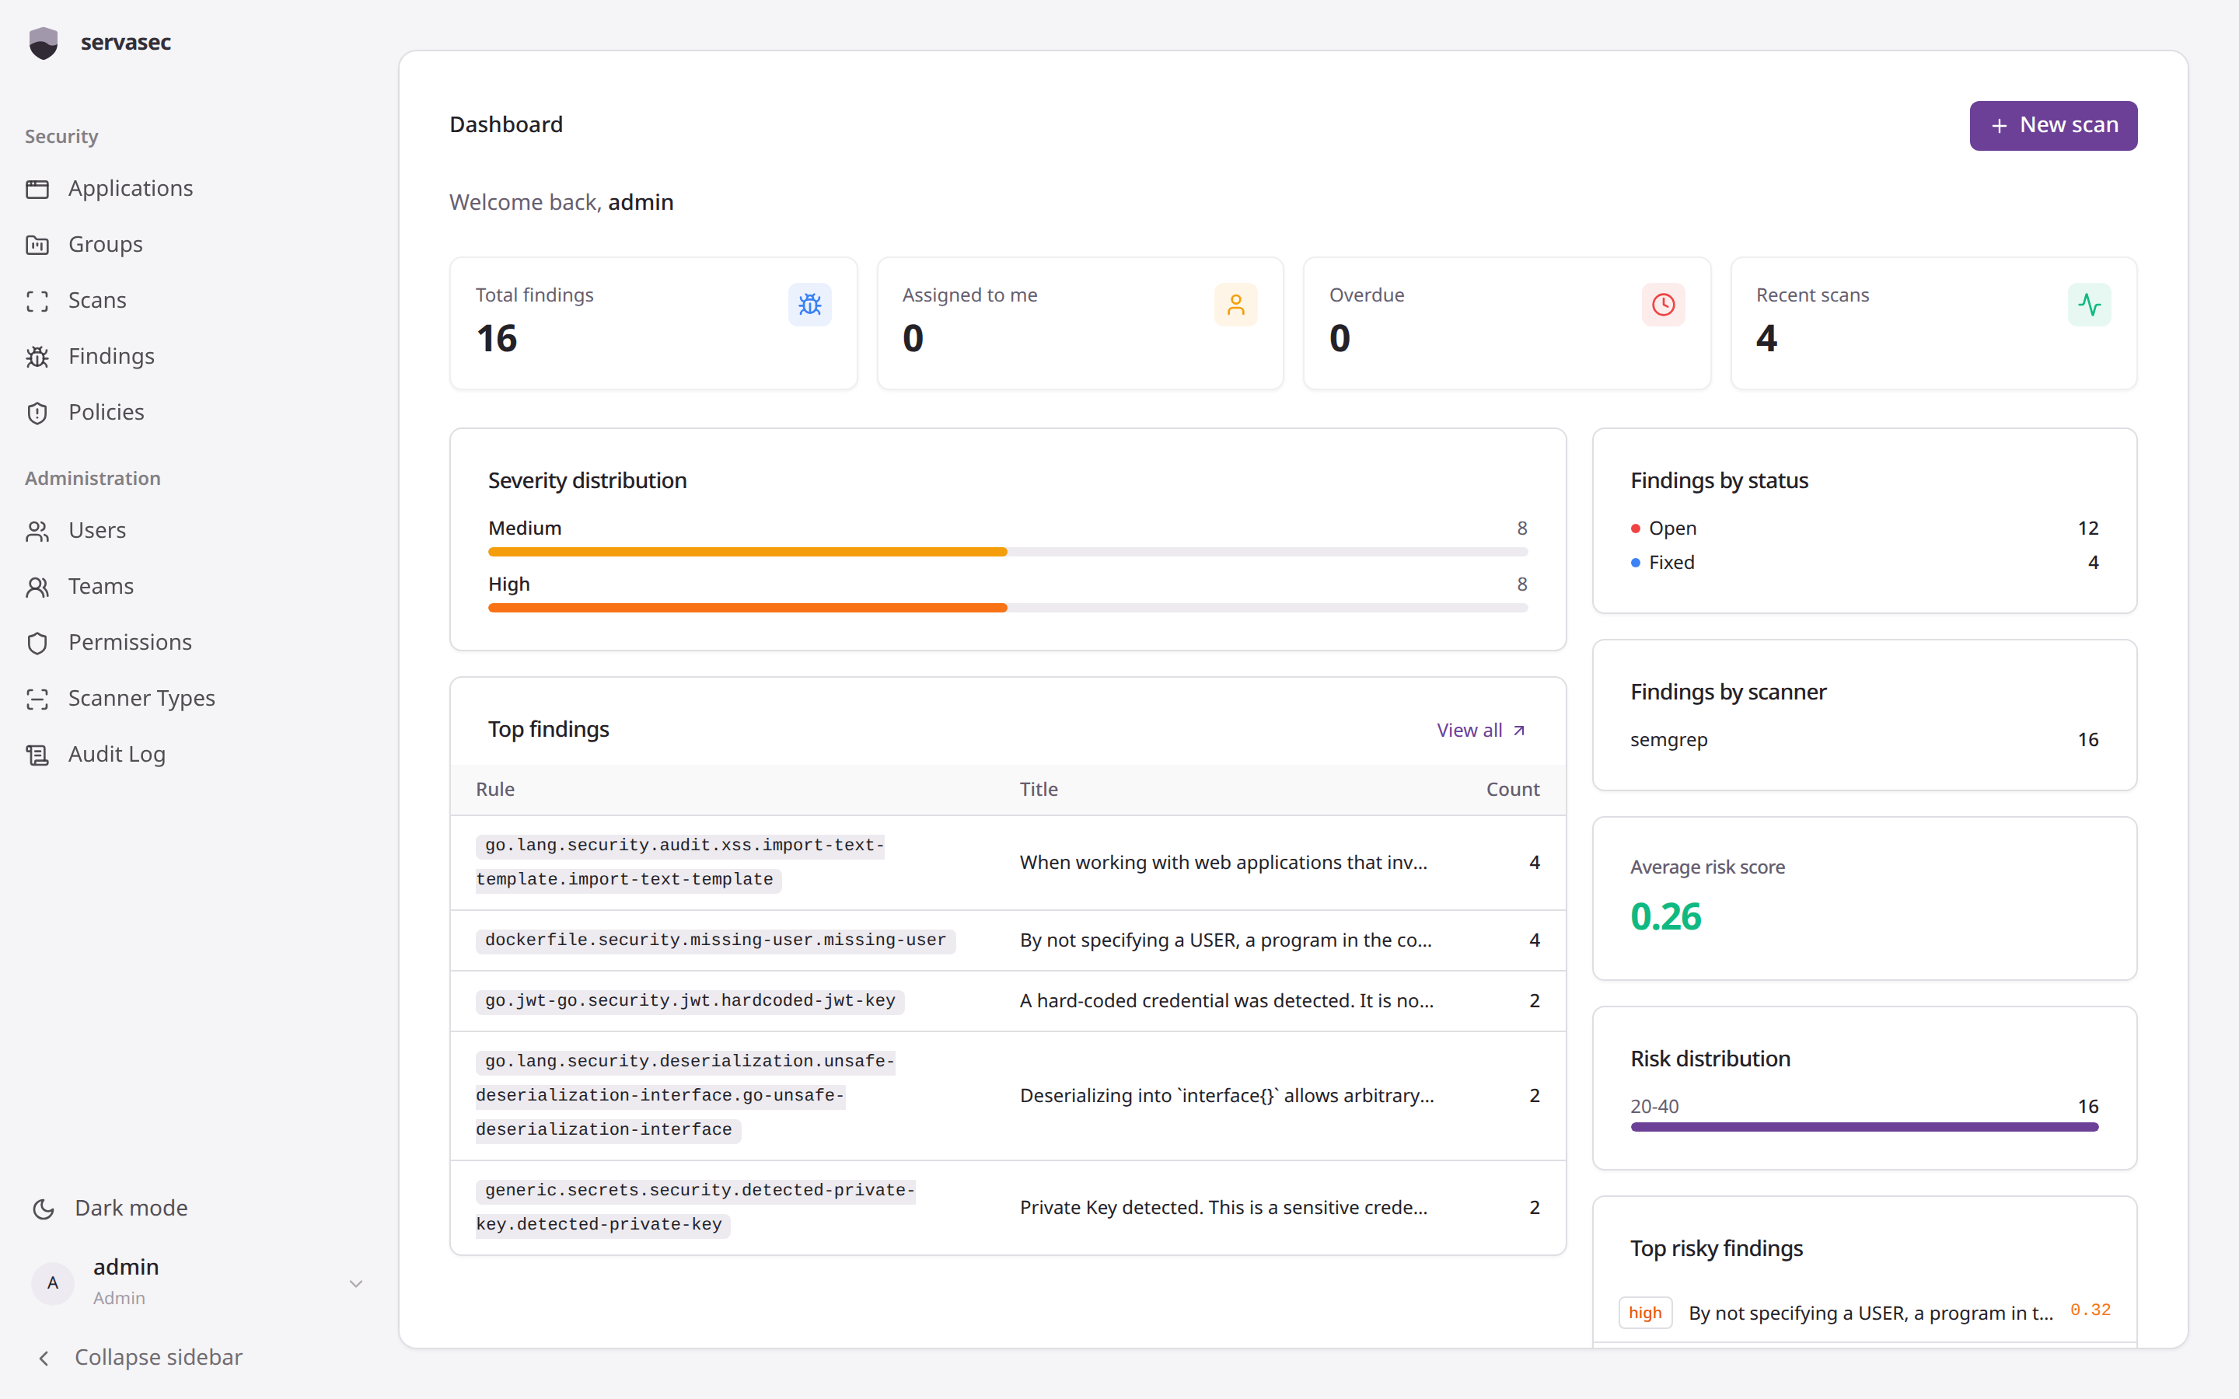
Task: Click the Applications window icon in sidebar
Action: pos(37,189)
